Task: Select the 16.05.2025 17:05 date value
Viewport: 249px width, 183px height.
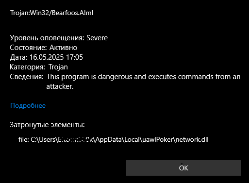Action: [x=56, y=57]
